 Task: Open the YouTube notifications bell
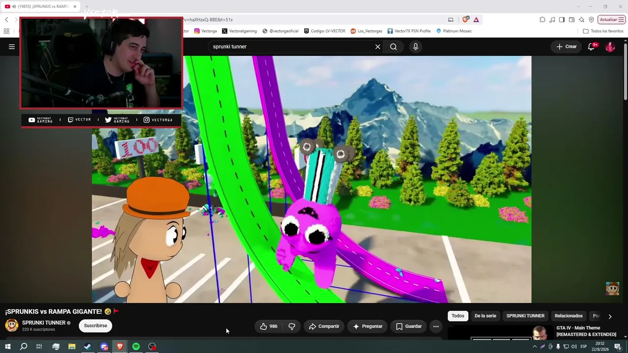click(592, 47)
